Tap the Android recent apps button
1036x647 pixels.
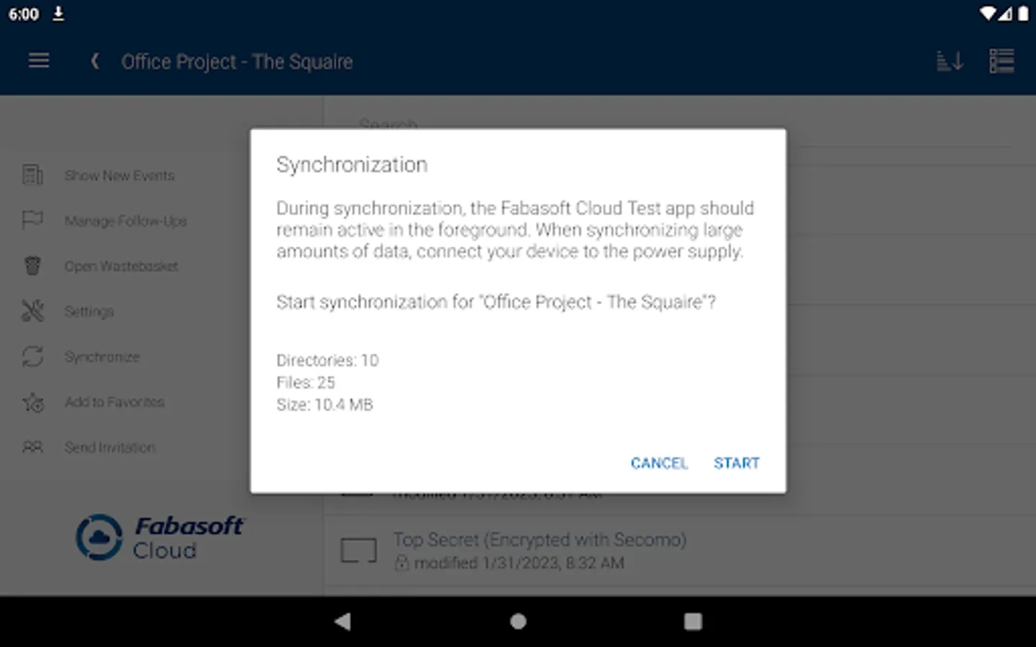tap(693, 621)
